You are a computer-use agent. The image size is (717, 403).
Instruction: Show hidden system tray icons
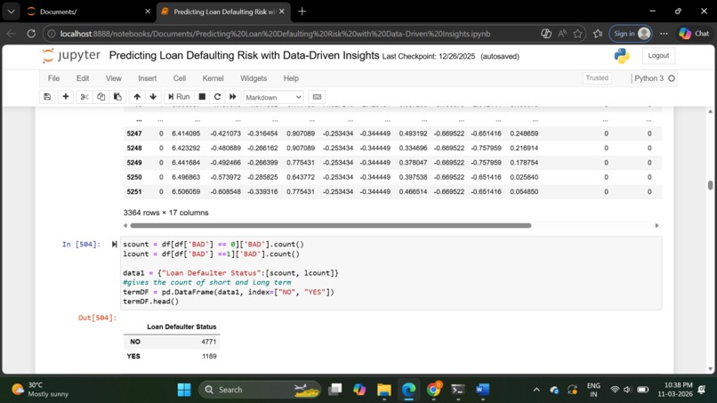(536, 390)
